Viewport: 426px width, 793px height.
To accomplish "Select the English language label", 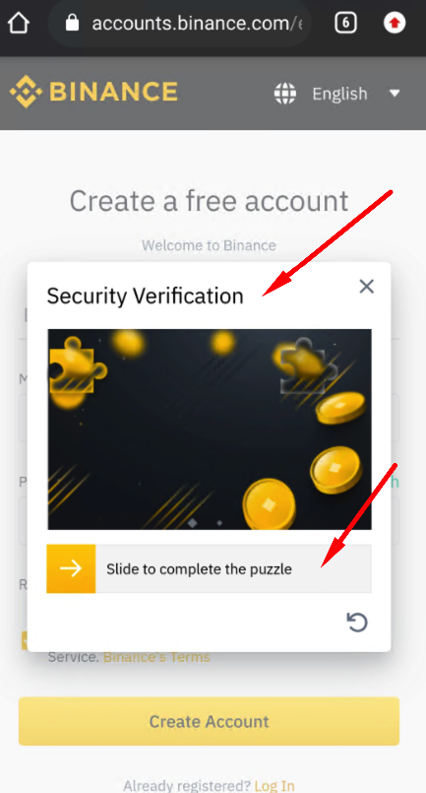I will click(339, 94).
